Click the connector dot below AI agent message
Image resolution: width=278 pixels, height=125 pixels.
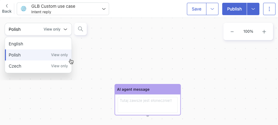(148, 116)
